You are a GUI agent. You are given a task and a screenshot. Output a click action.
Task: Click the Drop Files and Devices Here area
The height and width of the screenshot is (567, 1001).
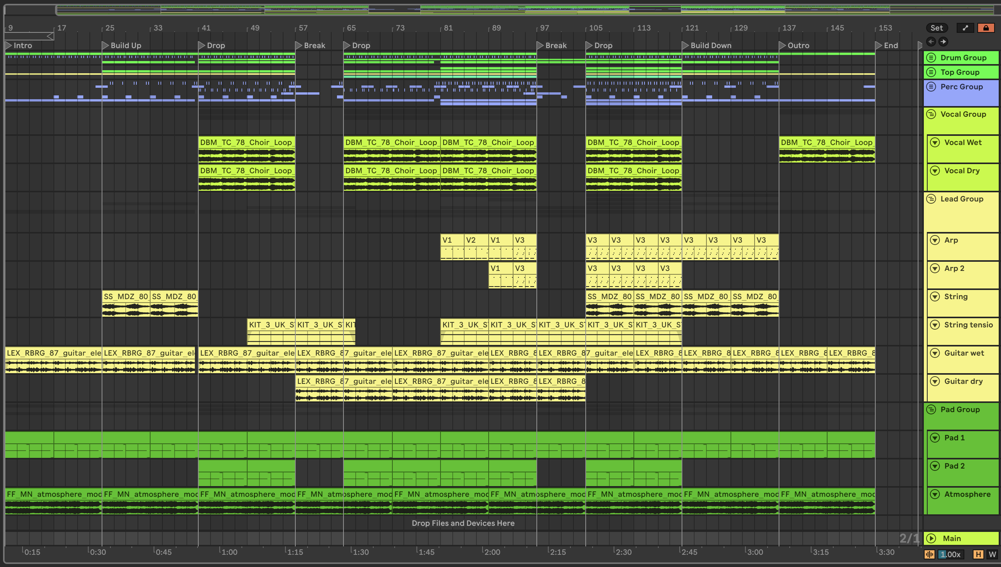click(463, 523)
